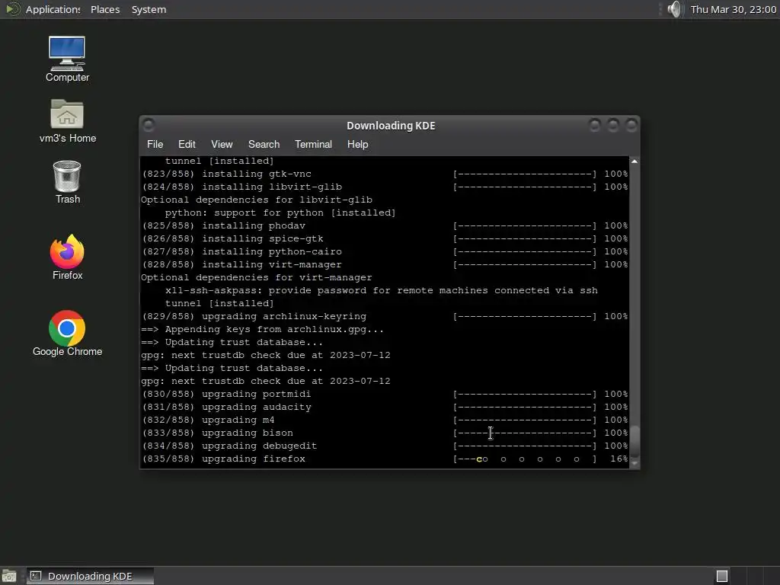Open the terminal Edit menu

187,144
